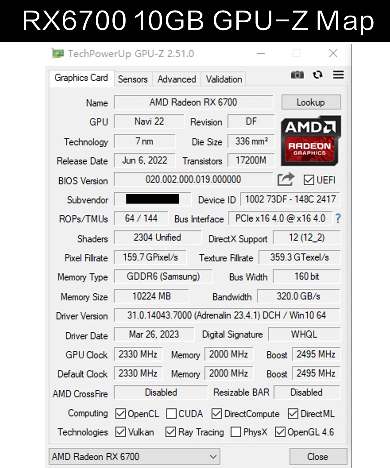This screenshot has height=468, width=390.
Task: Open the AMD Radeon RX 6700 GPU selector dropdown
Action: click(x=134, y=456)
